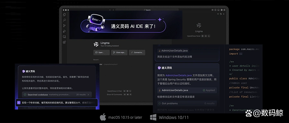Click the Recent heading on welcome page

point(96,60)
